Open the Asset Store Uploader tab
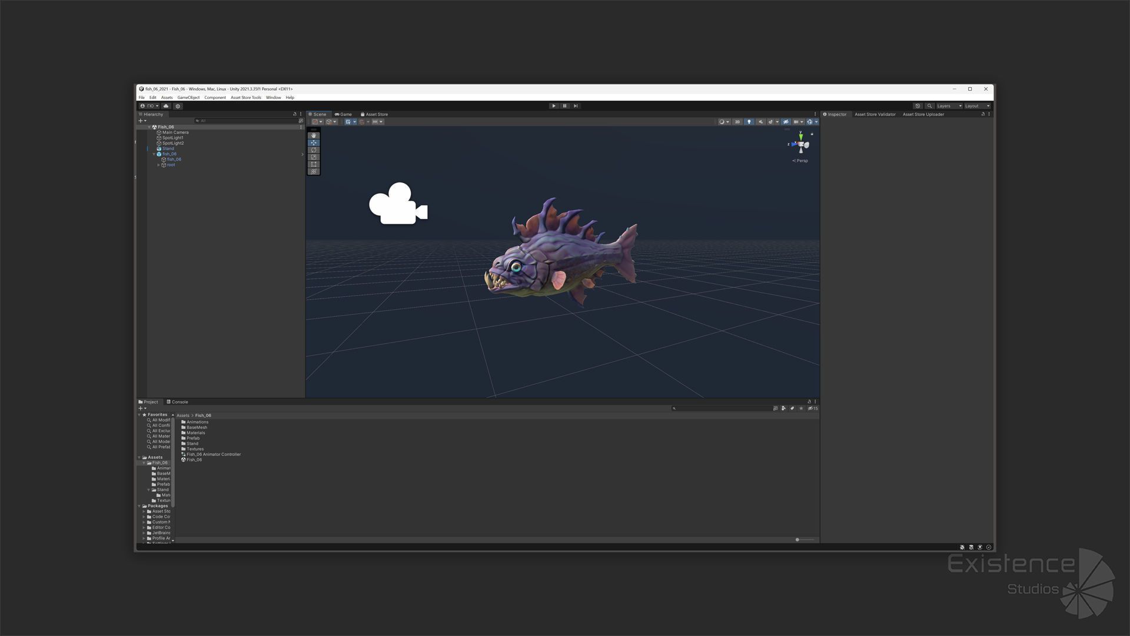Viewport: 1130px width, 636px height. point(923,114)
